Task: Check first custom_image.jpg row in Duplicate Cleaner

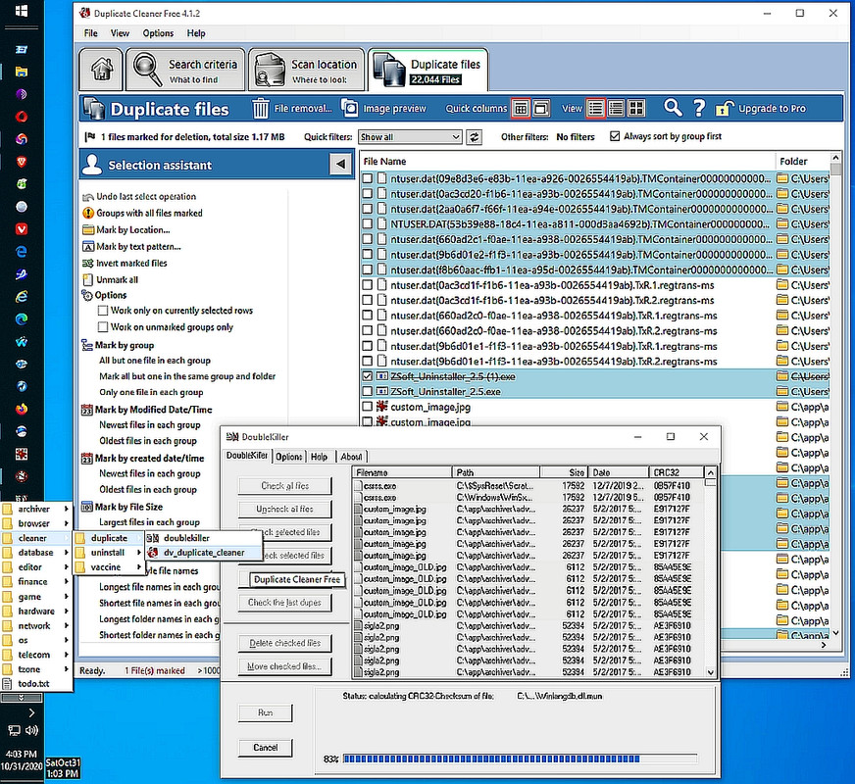Action: (368, 407)
